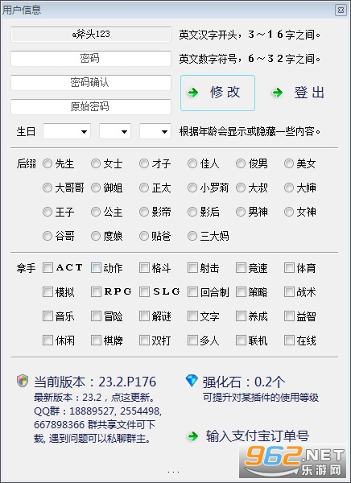Select the 大哥哥 radio button
Image resolution: width=351 pixels, height=483 pixels.
(x=47, y=188)
